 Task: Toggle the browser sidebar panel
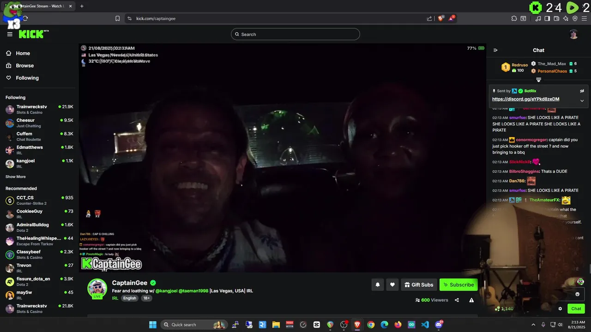(x=547, y=18)
